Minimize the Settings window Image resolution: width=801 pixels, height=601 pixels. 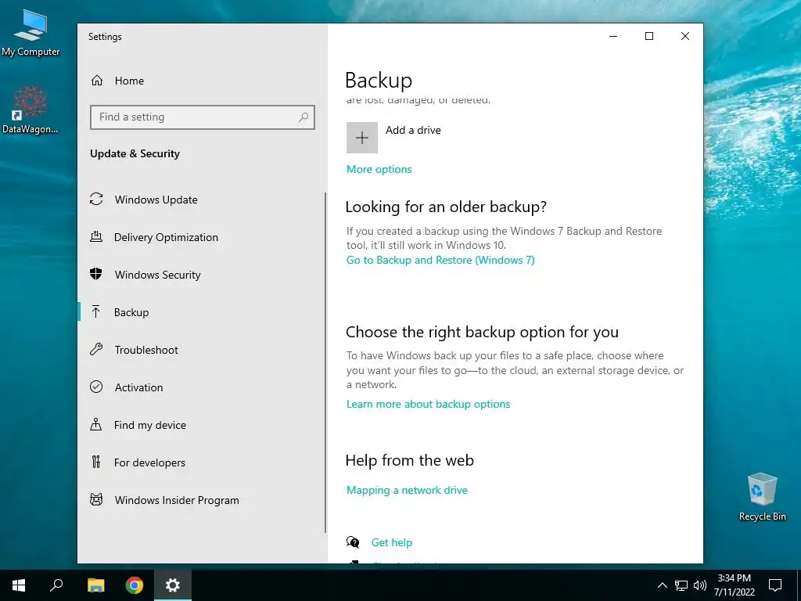click(613, 36)
